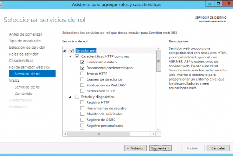Go to Tipo de instalación step

tap(25, 41)
